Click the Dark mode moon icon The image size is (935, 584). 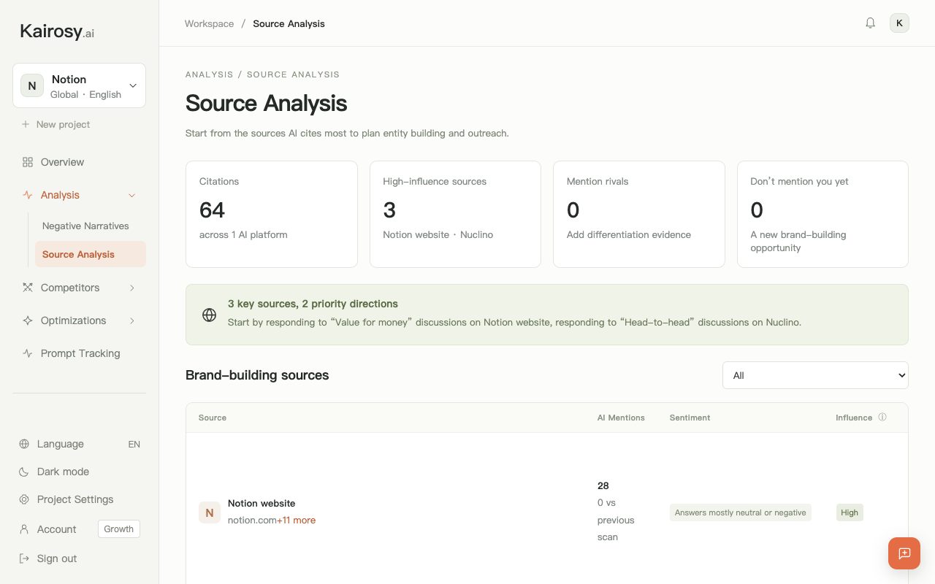[x=24, y=472]
